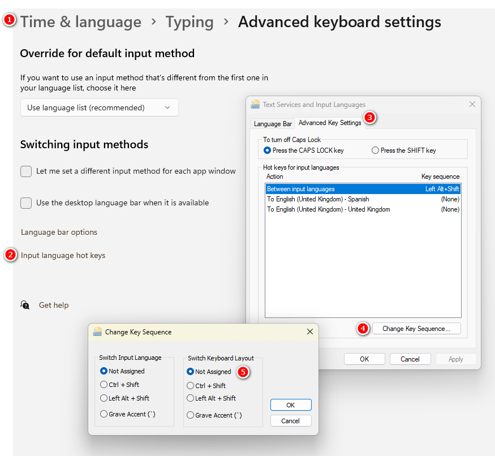
Task: Click the Get help headset icon
Action: point(25,305)
